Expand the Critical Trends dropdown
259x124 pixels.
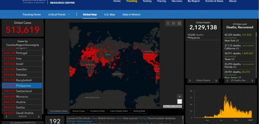tap(59, 15)
